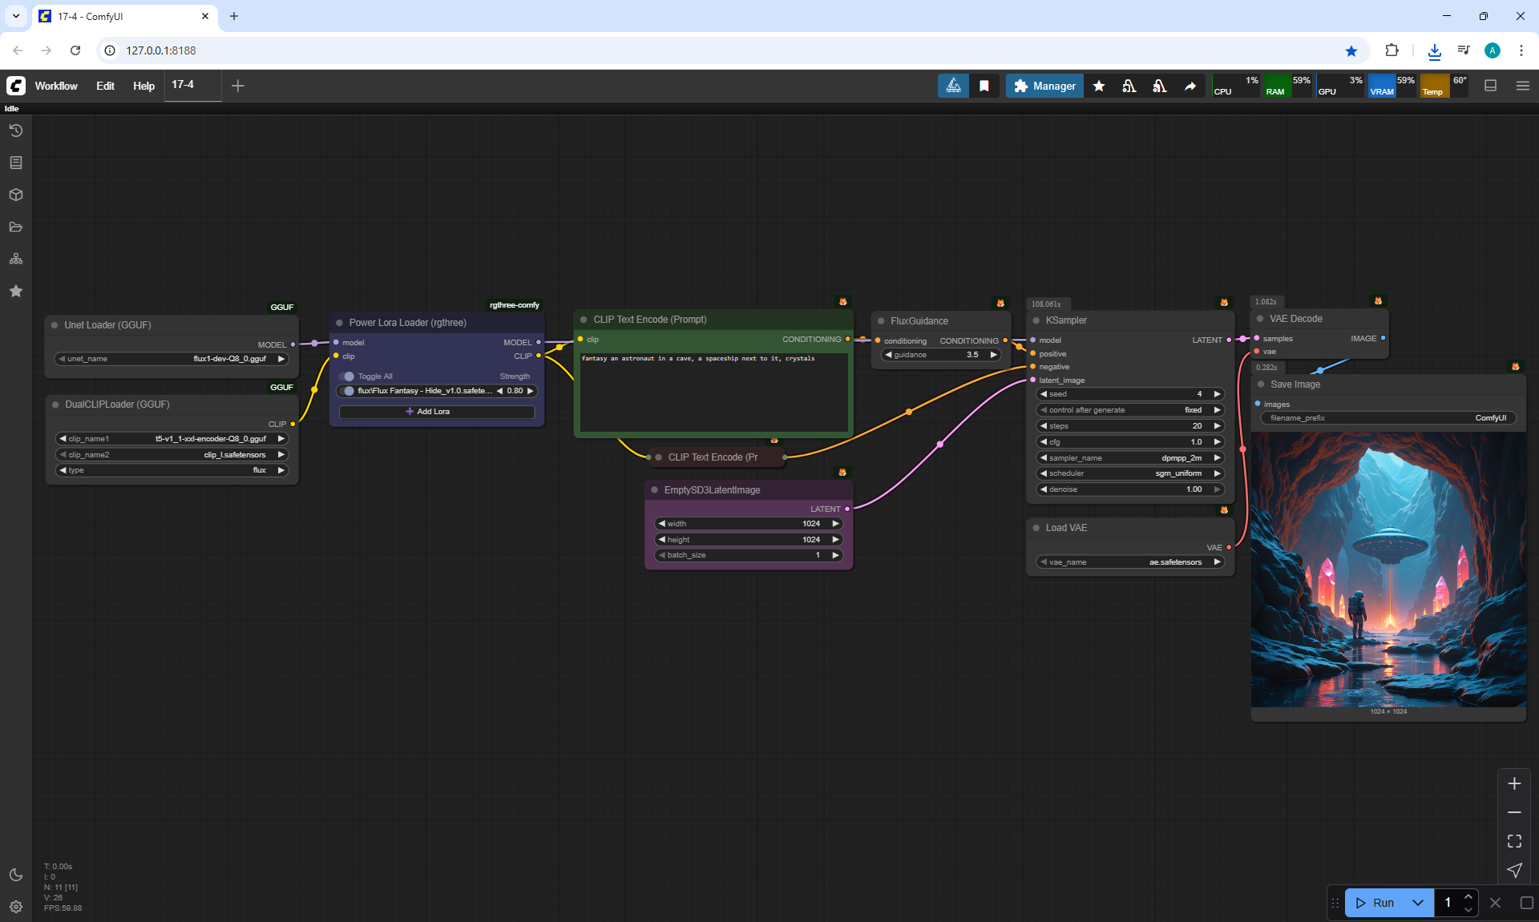
Task: Open the Workflow menu
Action: coord(56,86)
